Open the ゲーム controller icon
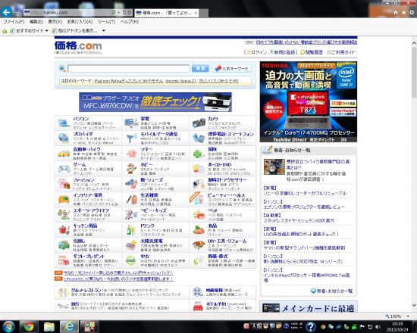This screenshot has height=333, width=417. click(x=64, y=169)
